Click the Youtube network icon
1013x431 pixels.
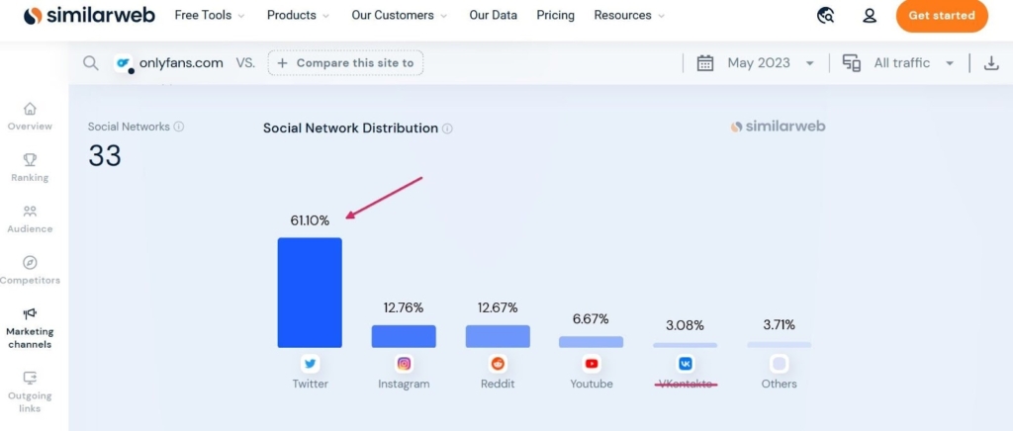592,364
